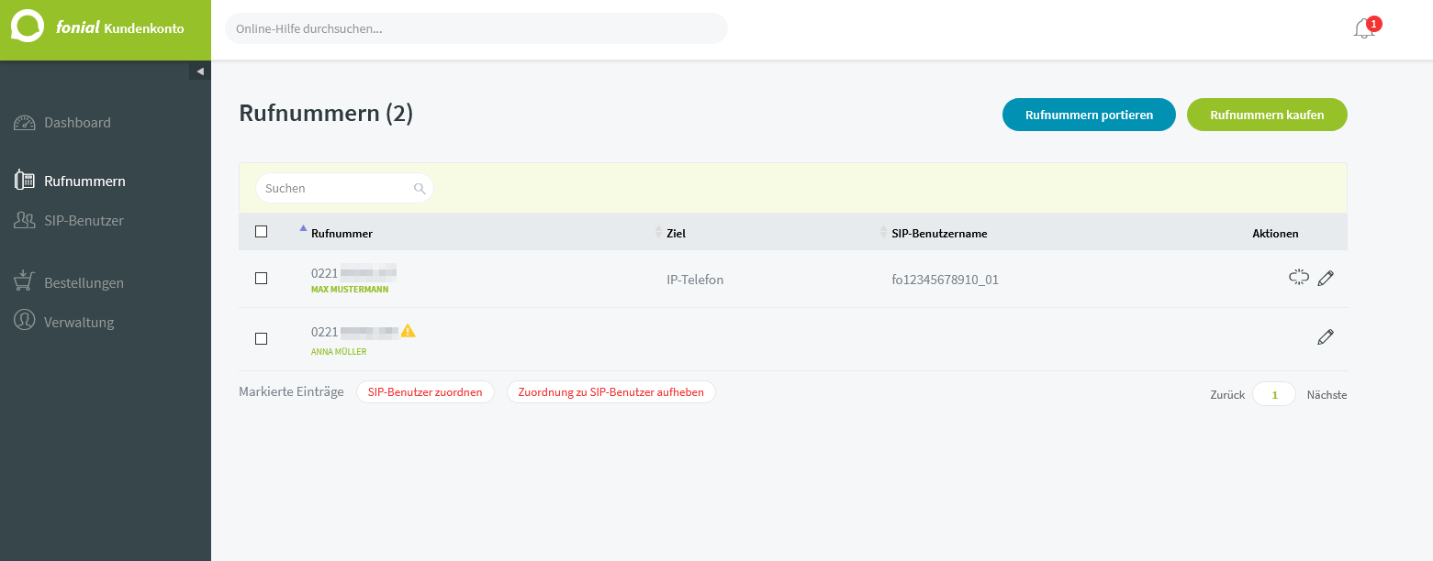This screenshot has width=1433, height=561.
Task: Click the magnifier icon in Suchen field
Action: click(x=420, y=189)
